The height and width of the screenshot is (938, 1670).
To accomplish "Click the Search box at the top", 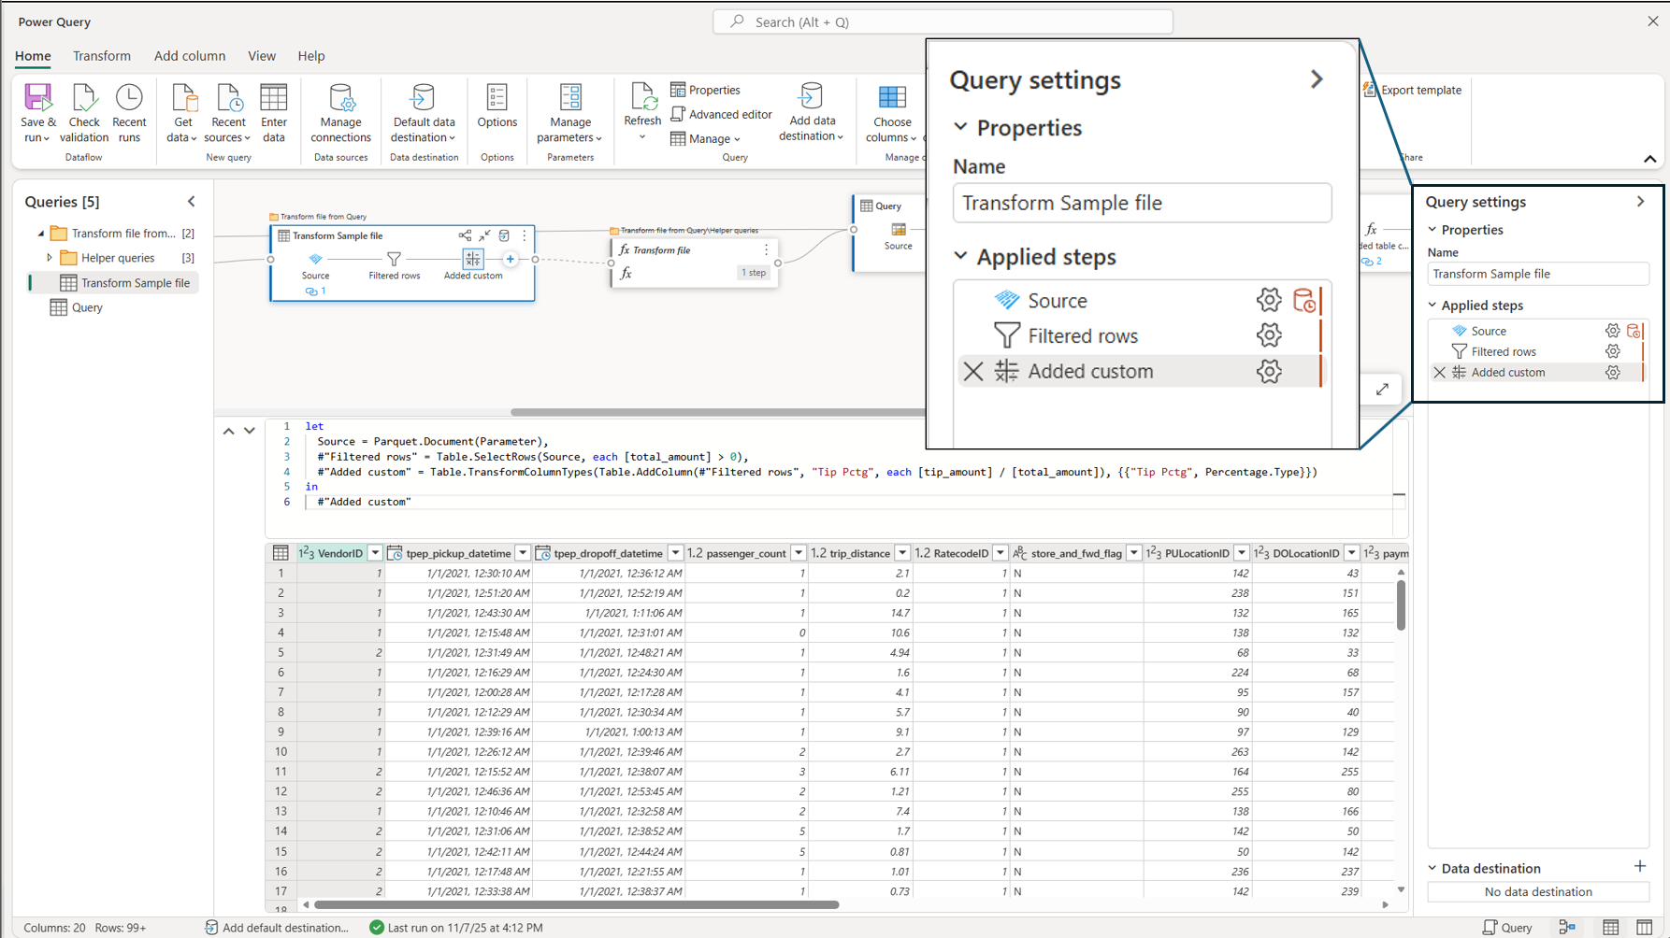I will point(943,21).
